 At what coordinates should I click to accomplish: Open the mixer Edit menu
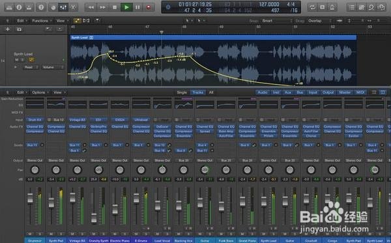point(22,93)
